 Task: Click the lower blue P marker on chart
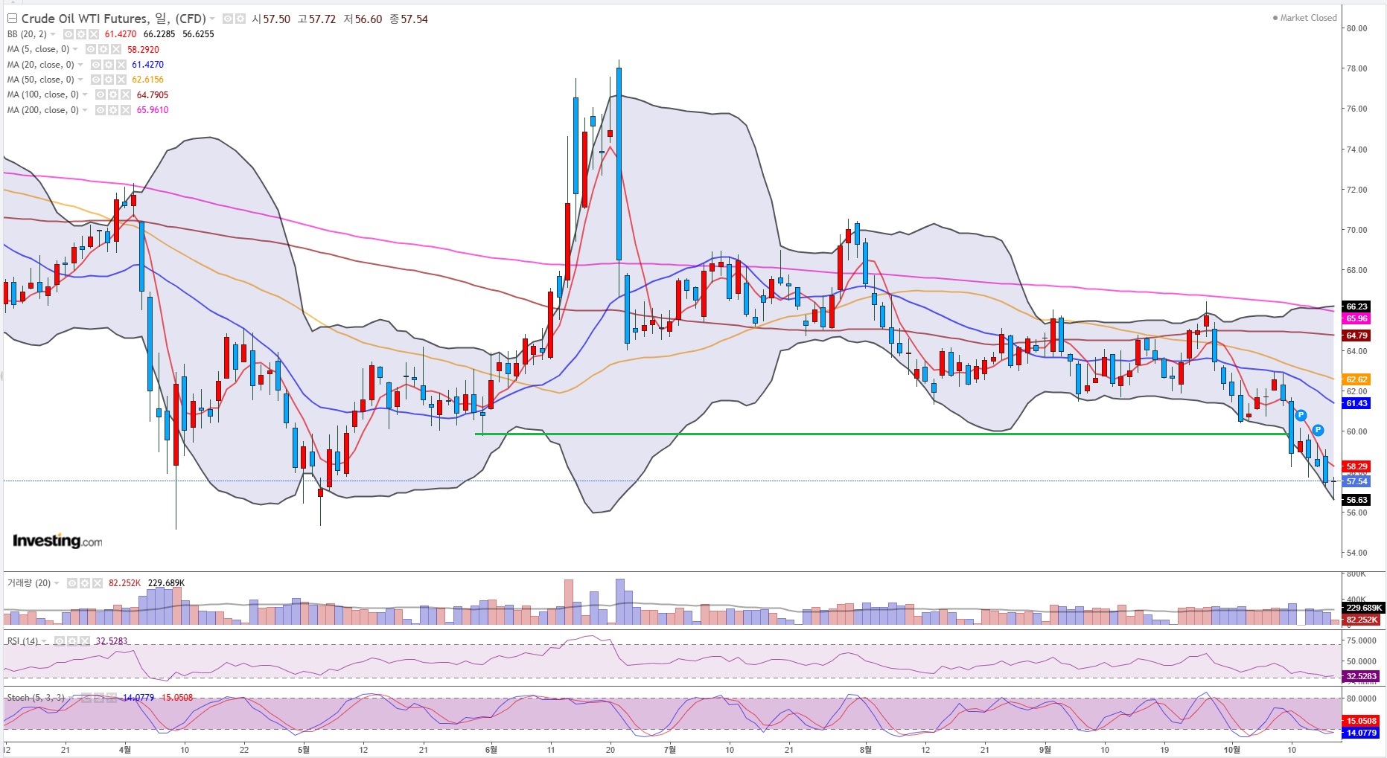click(x=1318, y=430)
